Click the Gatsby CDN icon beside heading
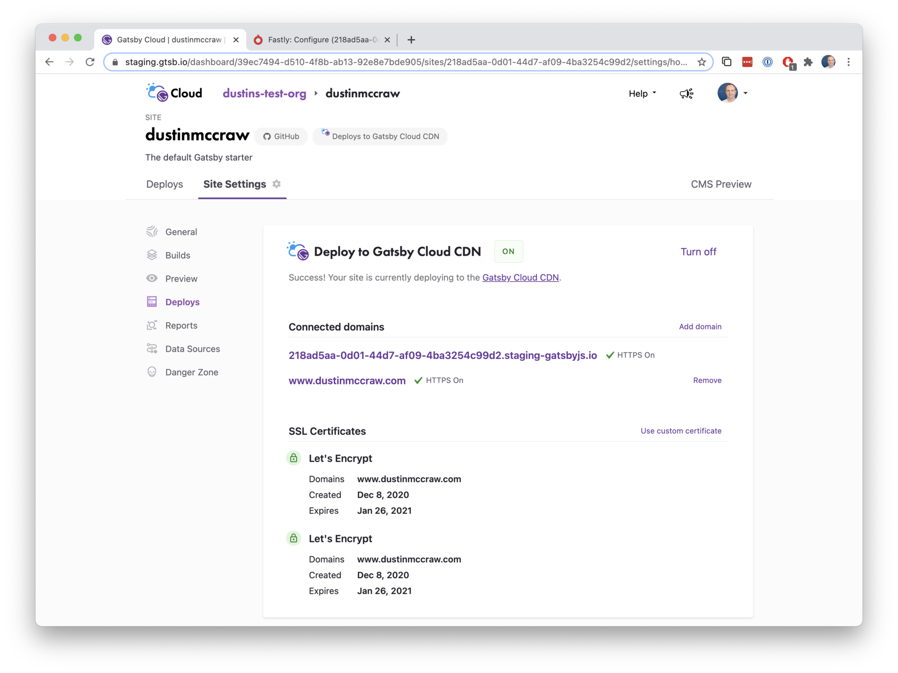Image resolution: width=898 pixels, height=673 pixels. (298, 251)
